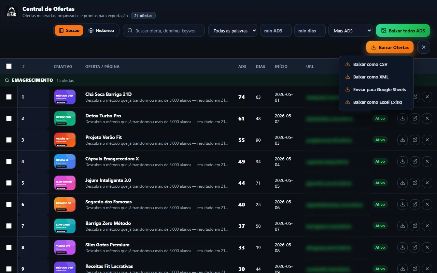The image size is (437, 273).
Task: Open Slim Gotas Premium external link
Action: point(415,247)
